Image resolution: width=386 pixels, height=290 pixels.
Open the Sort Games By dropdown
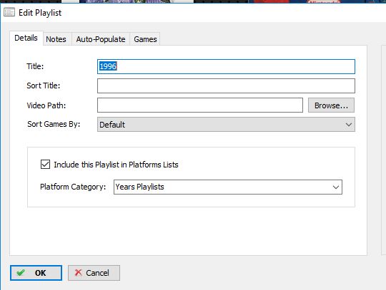point(226,125)
